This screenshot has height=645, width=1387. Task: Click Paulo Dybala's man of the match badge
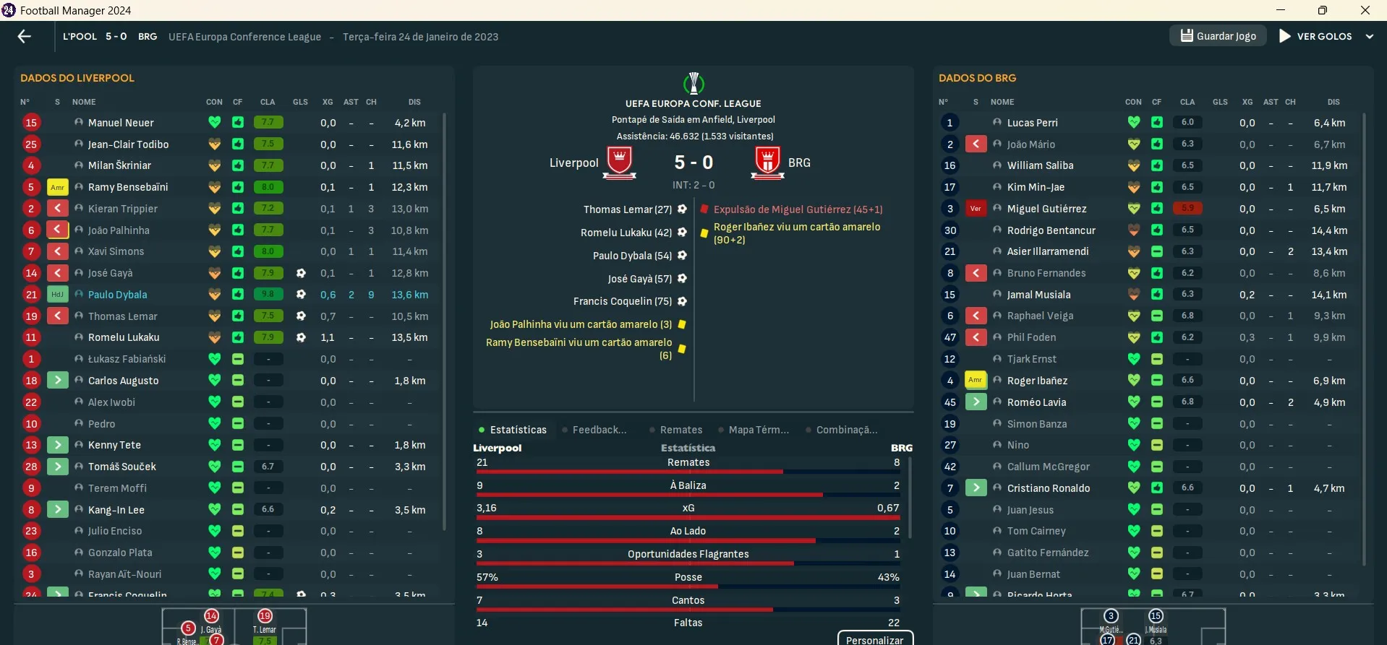click(x=57, y=294)
